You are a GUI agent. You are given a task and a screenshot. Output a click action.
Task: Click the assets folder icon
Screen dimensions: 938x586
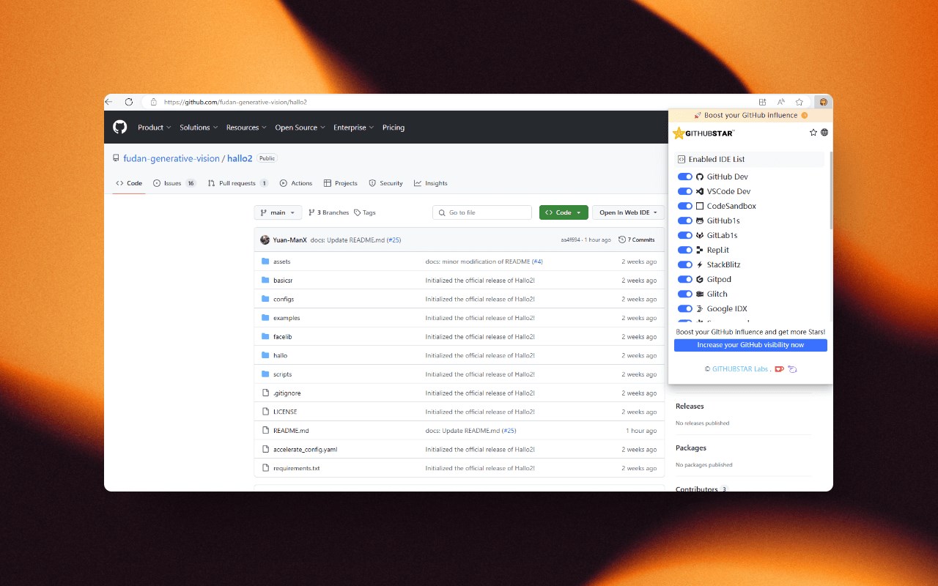pos(265,262)
